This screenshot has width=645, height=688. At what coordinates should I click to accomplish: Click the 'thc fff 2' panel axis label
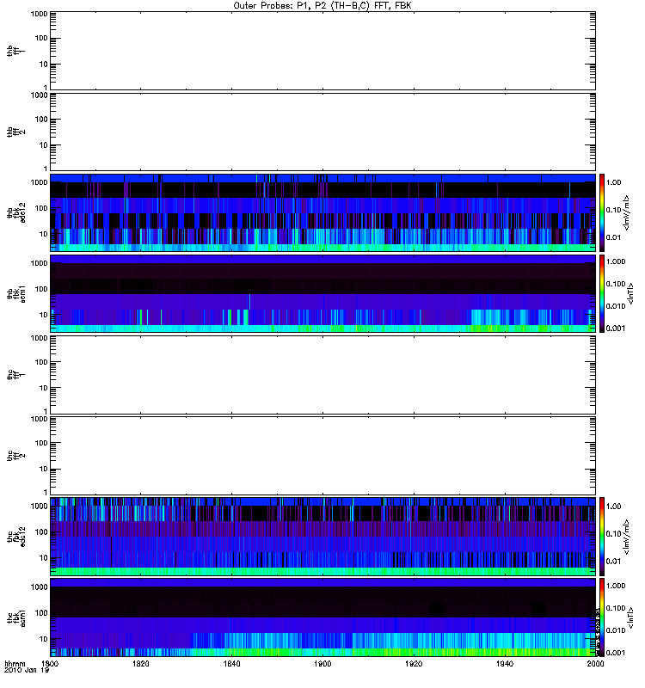16,456
